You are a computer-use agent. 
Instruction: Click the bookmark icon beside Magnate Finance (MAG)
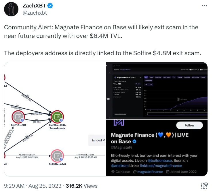coord(140,78)
